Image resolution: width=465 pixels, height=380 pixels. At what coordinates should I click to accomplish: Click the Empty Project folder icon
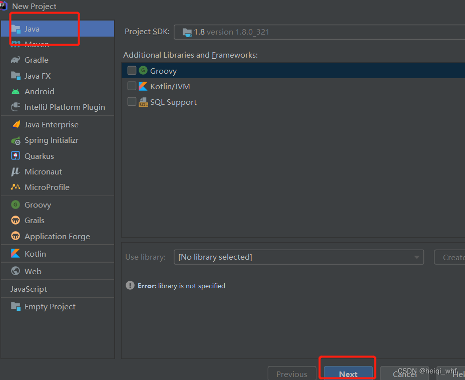pyautogui.click(x=16, y=306)
